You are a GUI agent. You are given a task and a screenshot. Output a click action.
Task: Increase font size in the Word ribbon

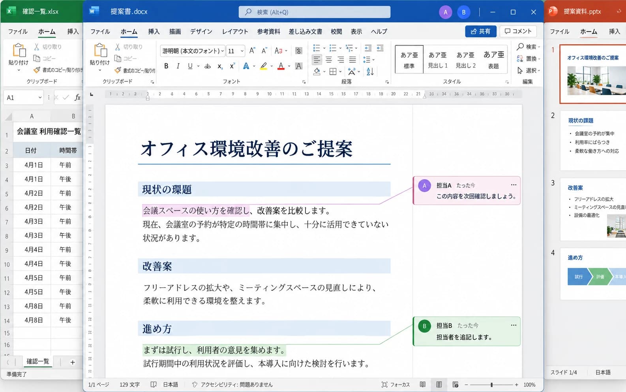(252, 51)
